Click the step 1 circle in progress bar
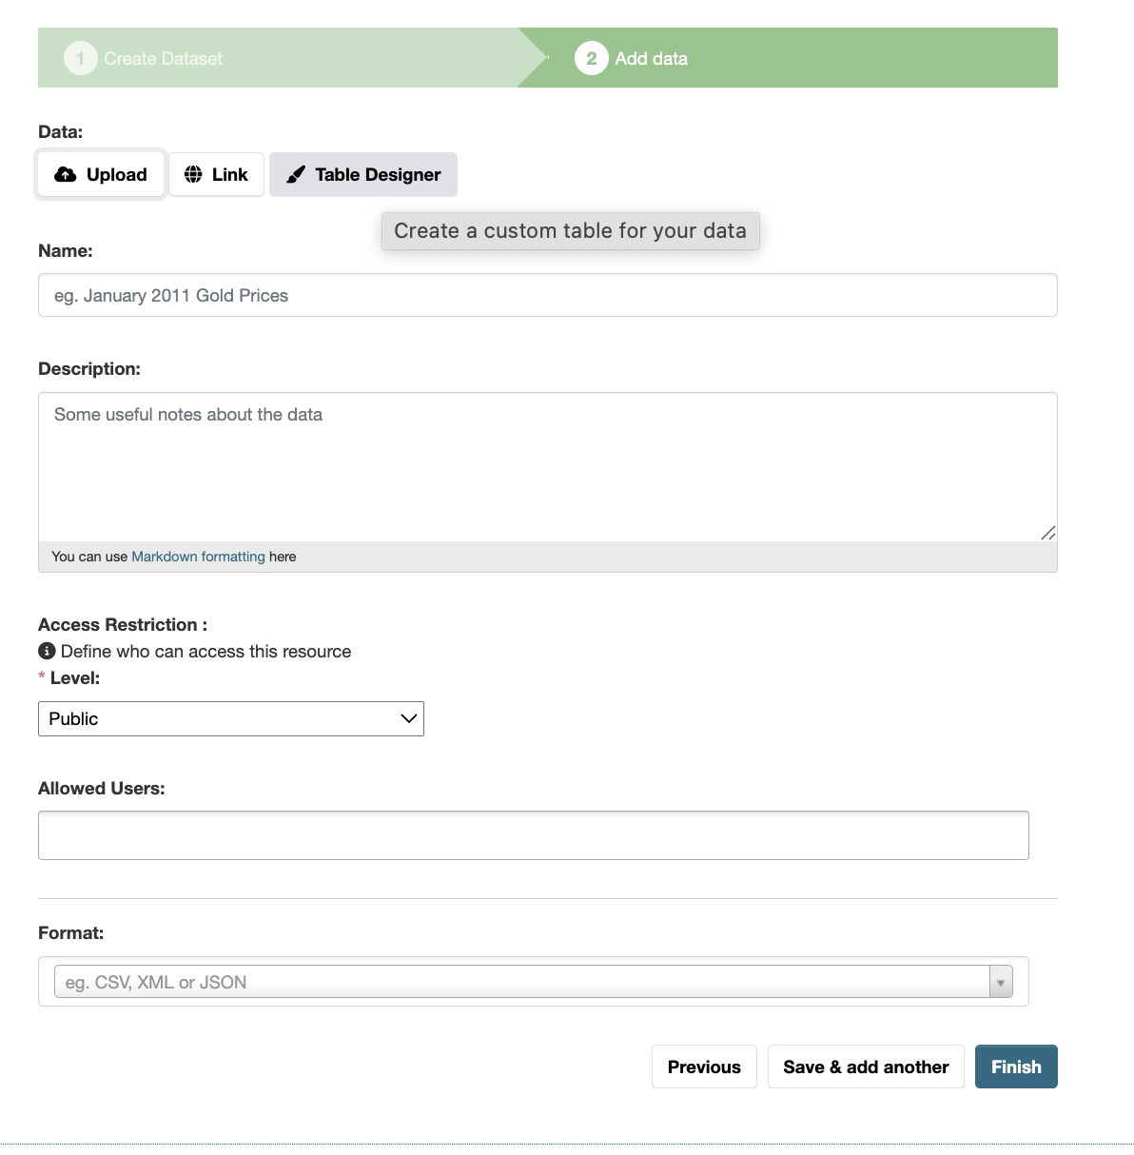Screen dimensions: 1134x1155 pyautogui.click(x=81, y=58)
